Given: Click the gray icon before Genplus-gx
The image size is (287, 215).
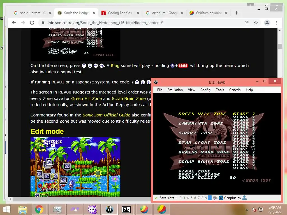Looking at the screenshot, I should [215, 198].
